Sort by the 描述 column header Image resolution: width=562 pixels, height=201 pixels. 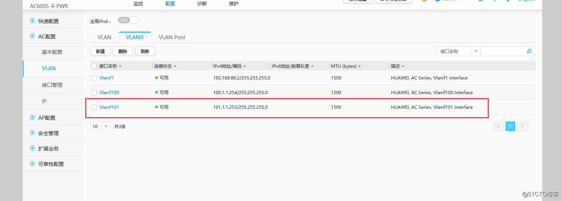[x=397, y=66]
